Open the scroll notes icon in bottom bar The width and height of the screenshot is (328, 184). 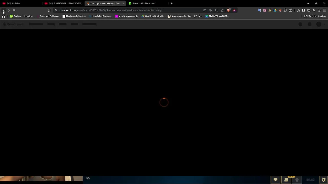286,180
